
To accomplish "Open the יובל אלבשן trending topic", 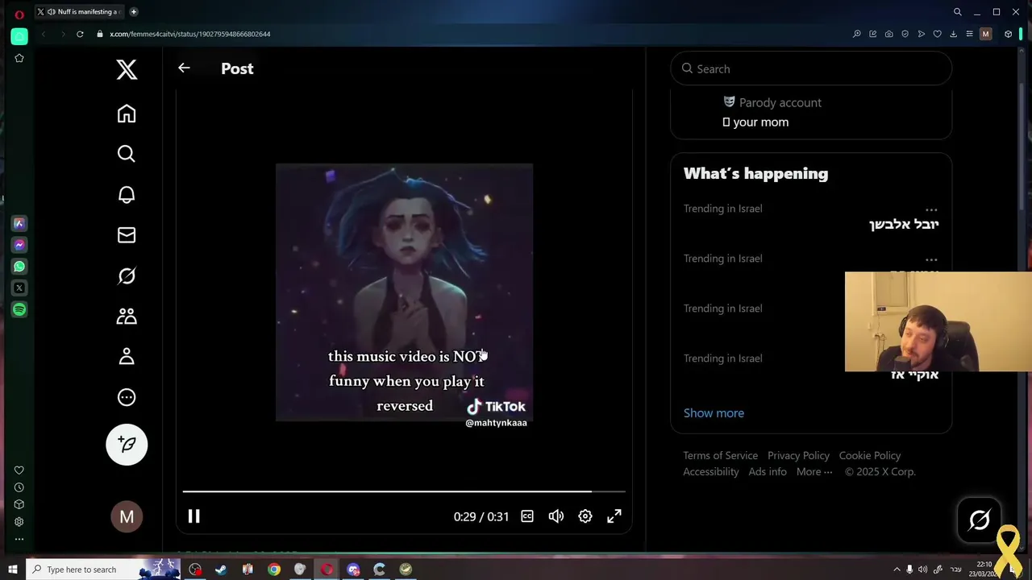I will click(x=903, y=224).
